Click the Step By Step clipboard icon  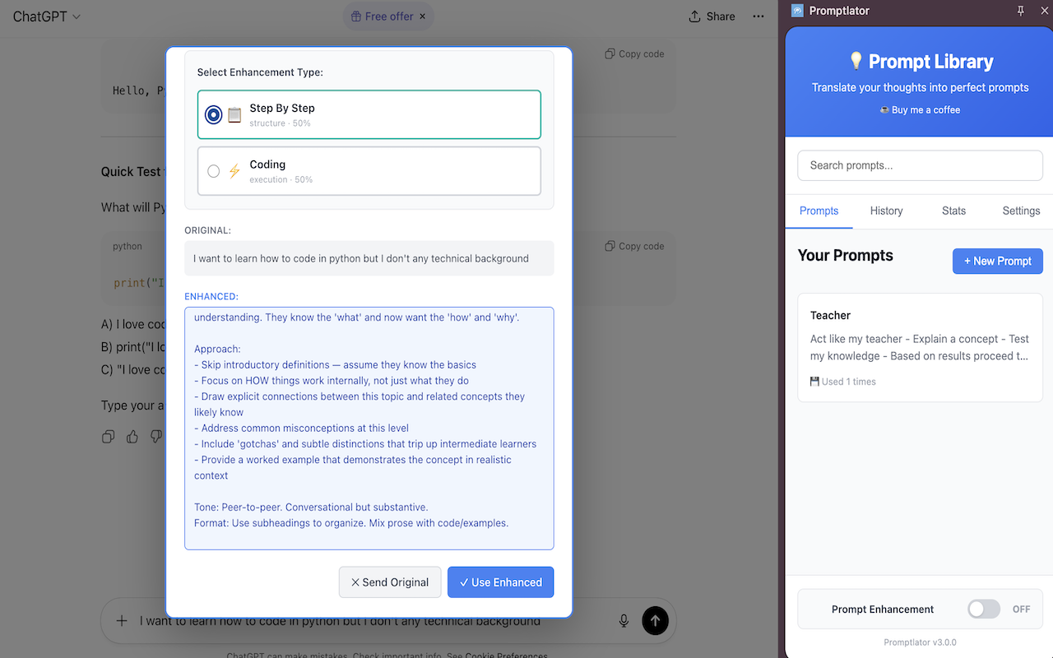234,115
